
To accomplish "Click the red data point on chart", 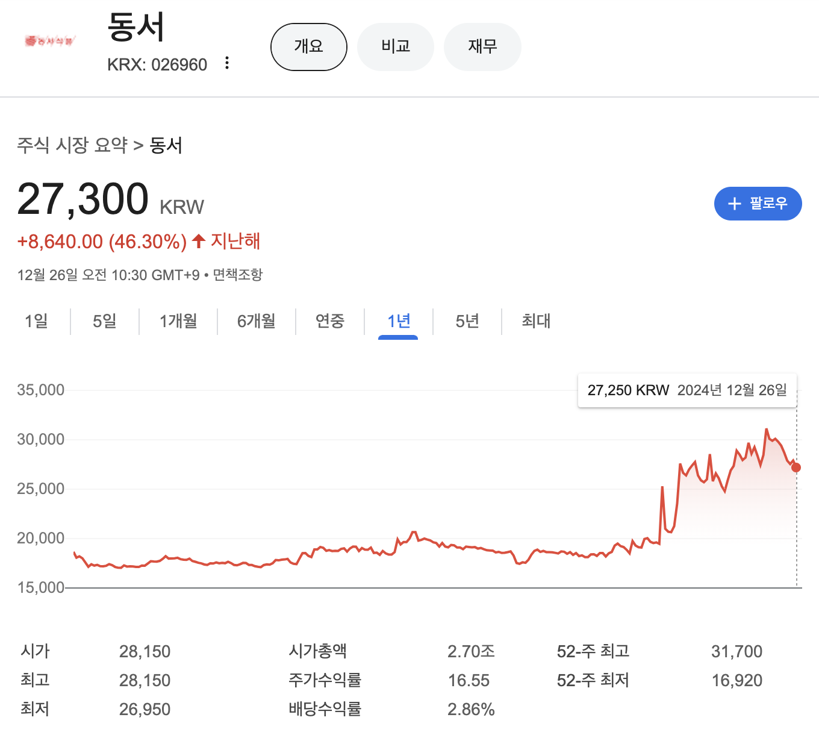I will pos(796,468).
